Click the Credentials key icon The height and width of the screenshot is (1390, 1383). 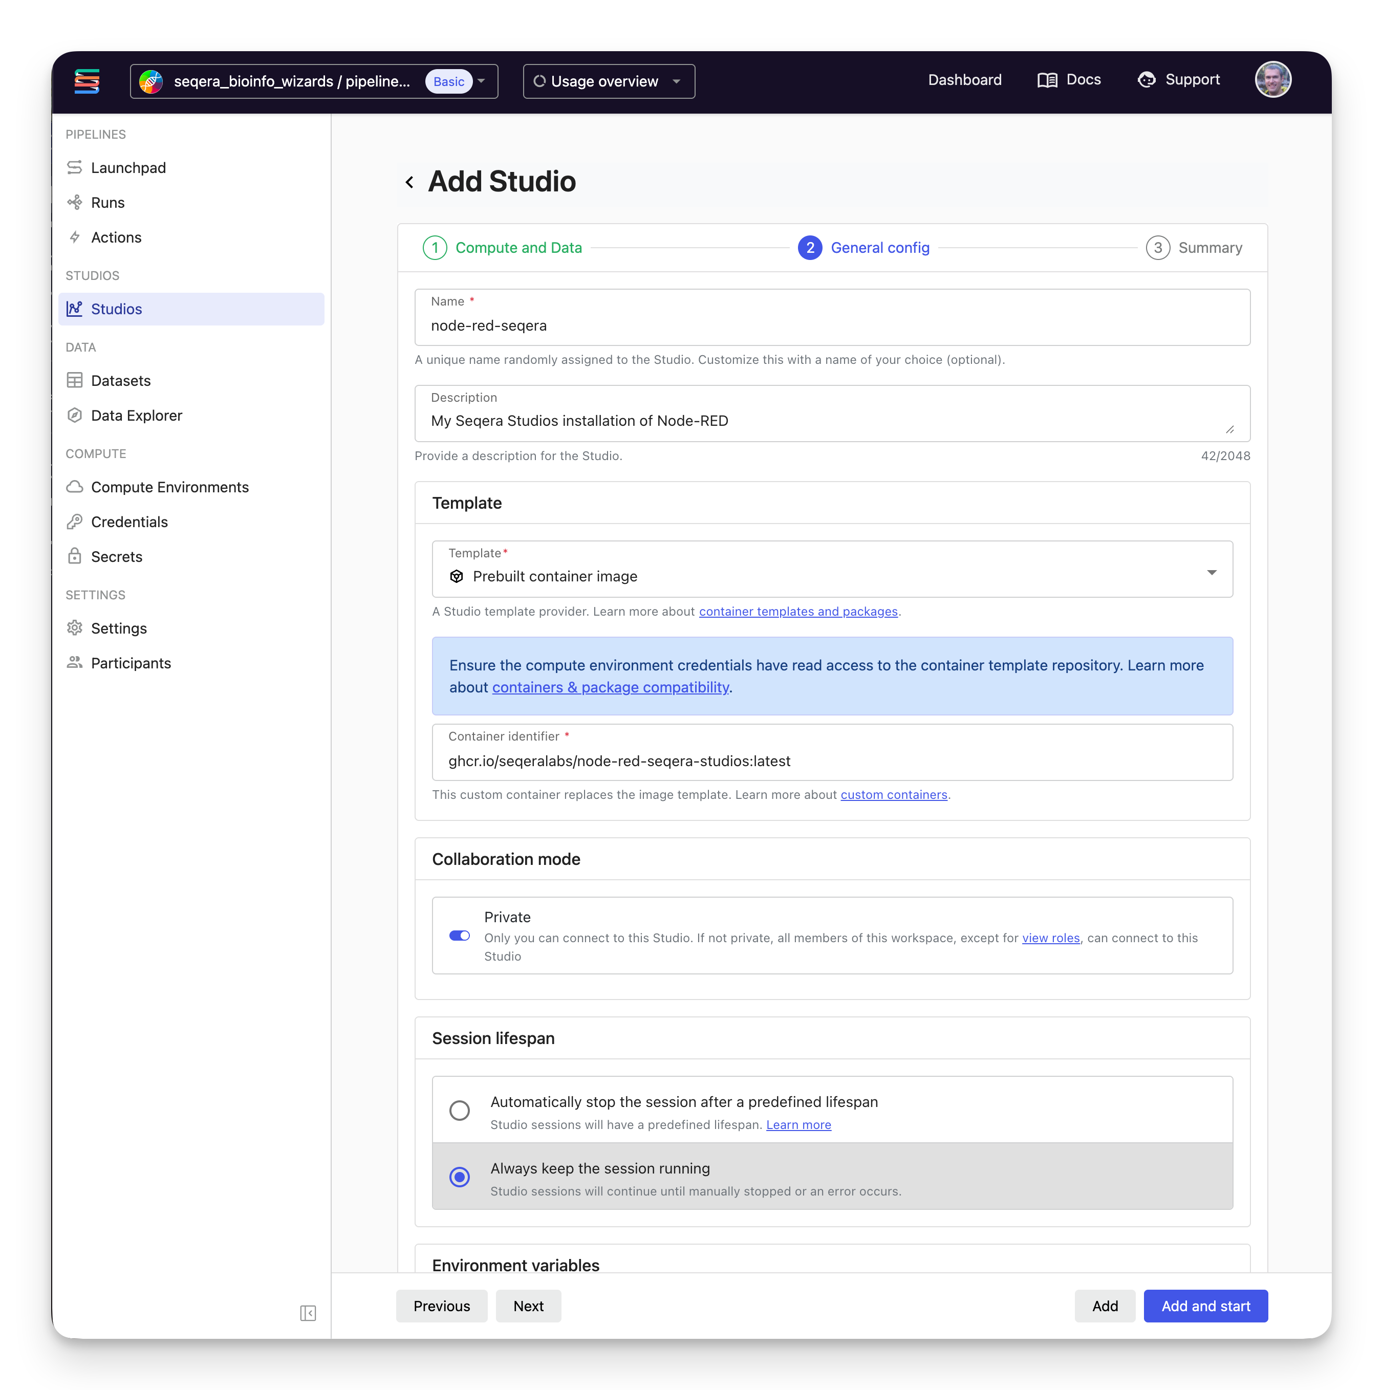(75, 522)
